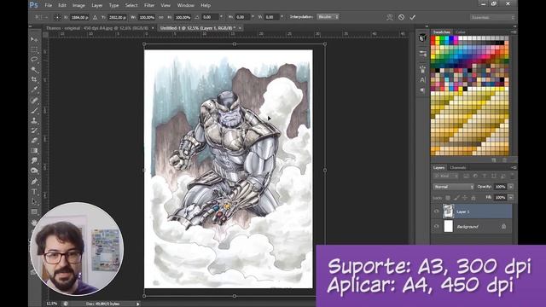Open the layer blend mode Normal dropdown
This screenshot has width=546, height=307.
pyautogui.click(x=453, y=187)
